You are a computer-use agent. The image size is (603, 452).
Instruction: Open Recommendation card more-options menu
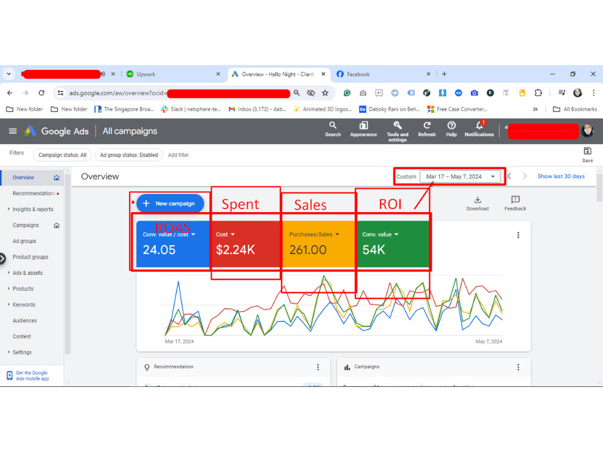318,367
